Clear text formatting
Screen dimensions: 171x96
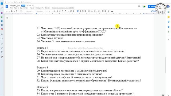point(109,11)
